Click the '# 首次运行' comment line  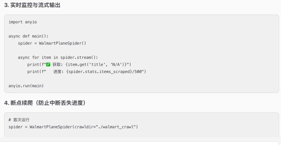[x=19, y=120]
